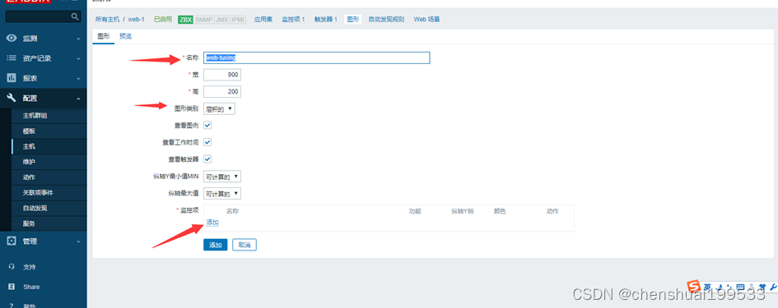Image resolution: width=778 pixels, height=308 pixels.
Task: Click the IPMI availability badge
Action: pos(238,20)
